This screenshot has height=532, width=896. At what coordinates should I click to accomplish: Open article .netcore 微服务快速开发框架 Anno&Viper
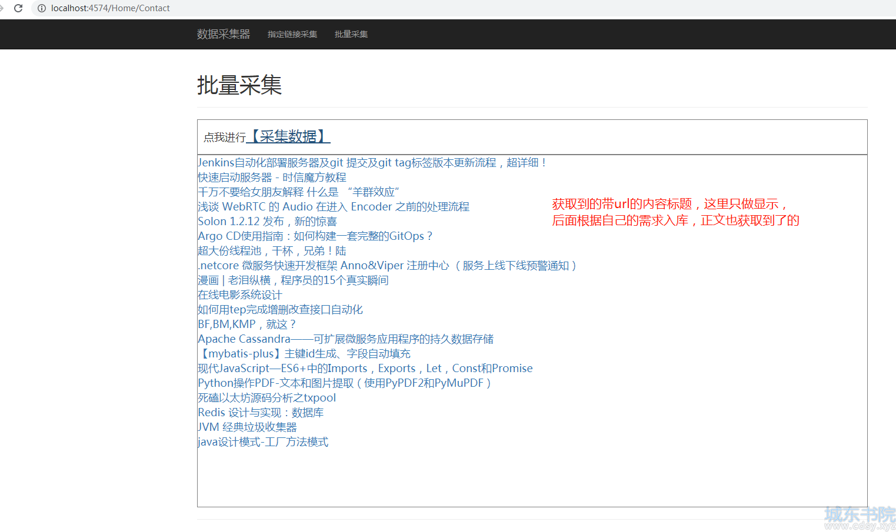tap(388, 266)
